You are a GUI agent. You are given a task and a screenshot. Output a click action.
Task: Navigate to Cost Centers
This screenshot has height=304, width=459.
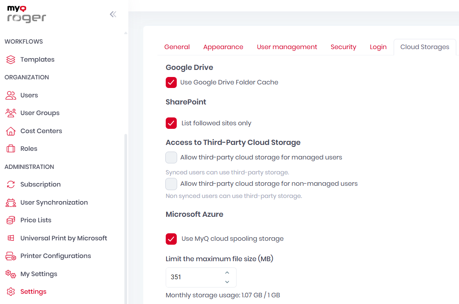coord(41,131)
